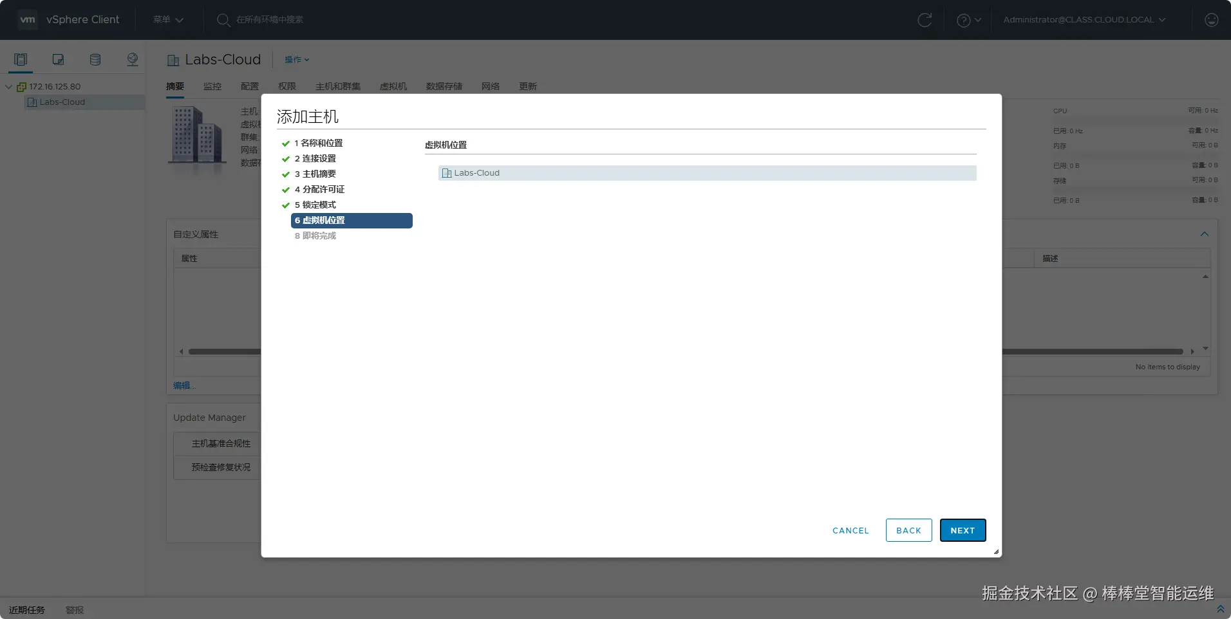
Task: Click the disabled step 8 即将完成
Action: pyautogui.click(x=315, y=236)
